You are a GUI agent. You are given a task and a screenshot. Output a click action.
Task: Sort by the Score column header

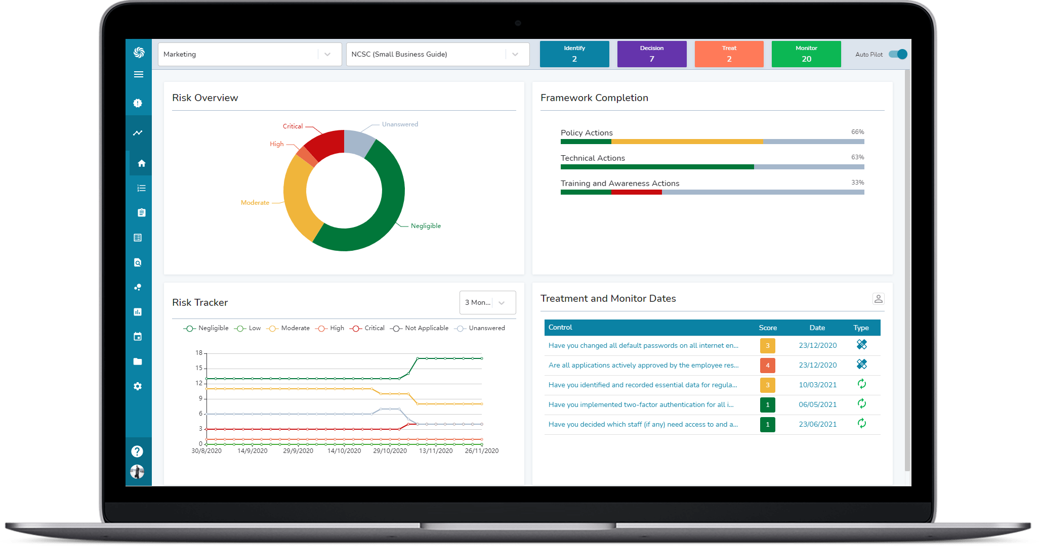(768, 328)
